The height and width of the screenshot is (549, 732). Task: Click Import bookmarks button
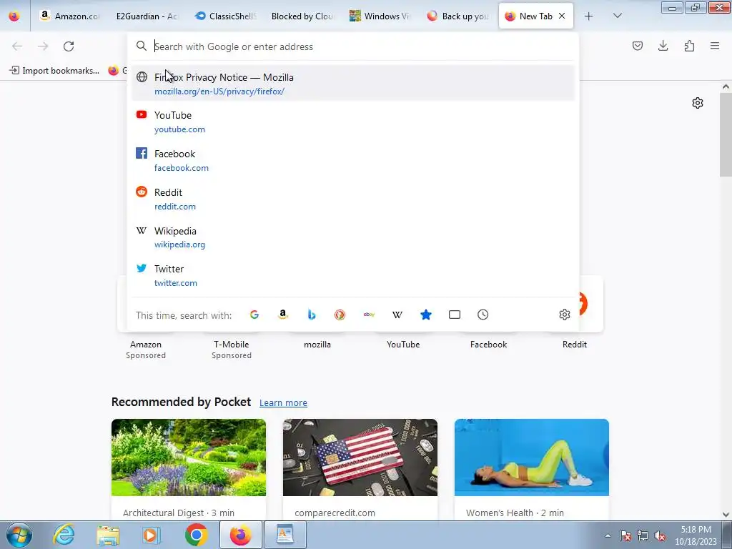click(x=54, y=71)
